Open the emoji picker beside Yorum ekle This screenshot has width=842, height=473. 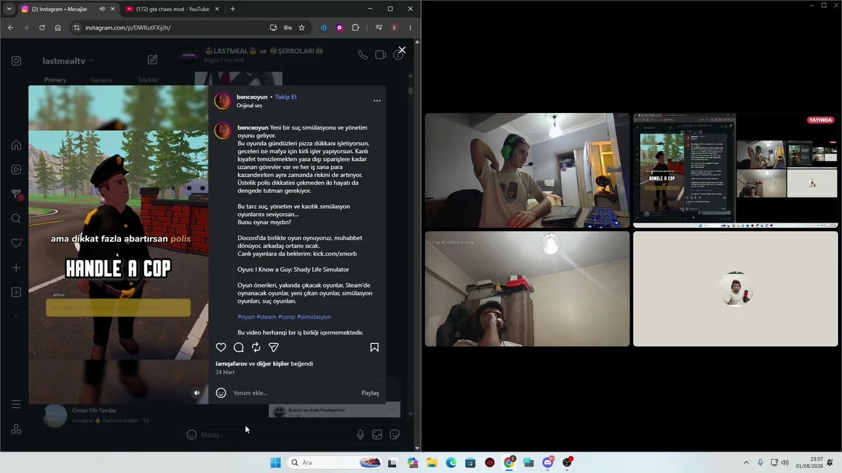coord(221,393)
